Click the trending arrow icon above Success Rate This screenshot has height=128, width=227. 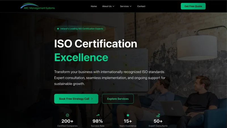98,115
